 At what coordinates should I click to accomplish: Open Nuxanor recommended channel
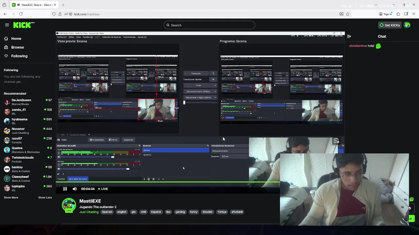28,131
